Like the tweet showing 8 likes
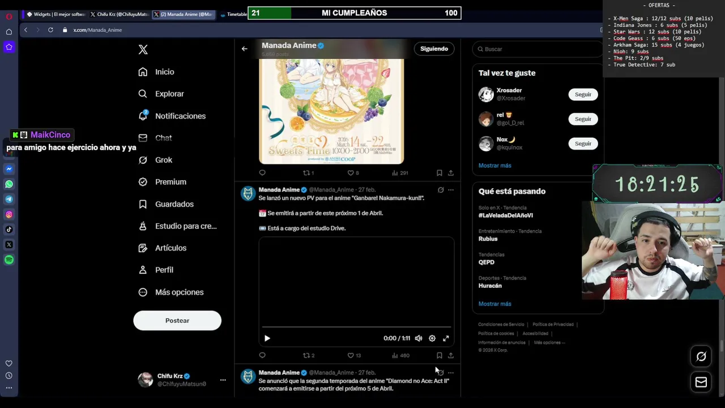This screenshot has width=725, height=408. point(353,173)
